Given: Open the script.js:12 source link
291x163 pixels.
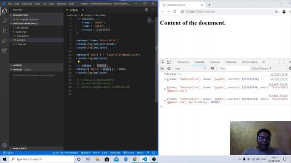Looking at the screenshot, I should [x=278, y=84].
